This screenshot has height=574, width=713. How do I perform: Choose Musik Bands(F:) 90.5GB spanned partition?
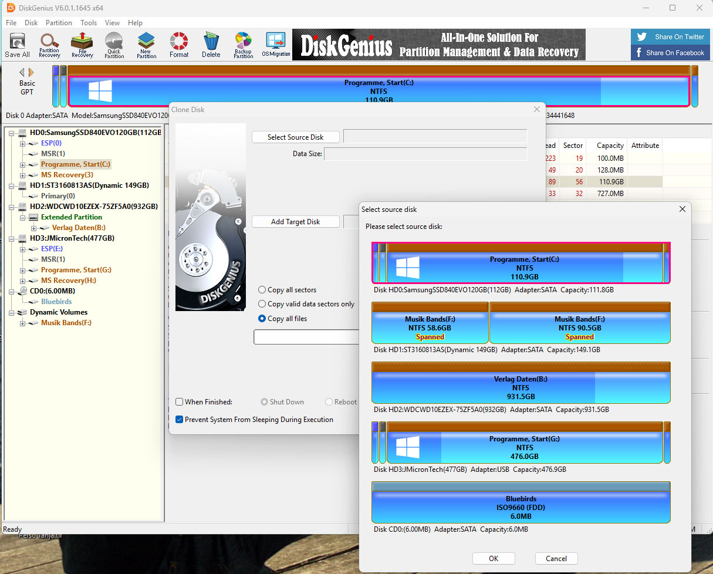click(x=580, y=323)
